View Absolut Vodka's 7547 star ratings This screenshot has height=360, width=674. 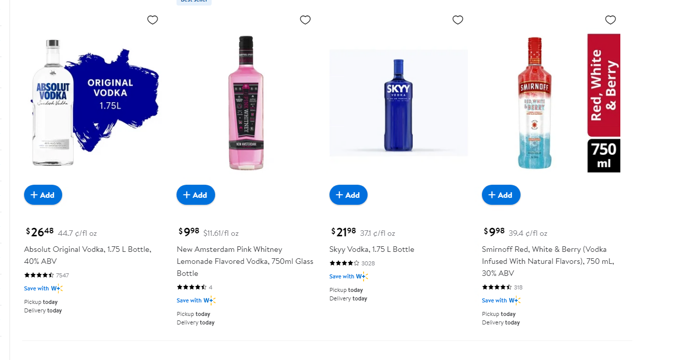pos(47,275)
